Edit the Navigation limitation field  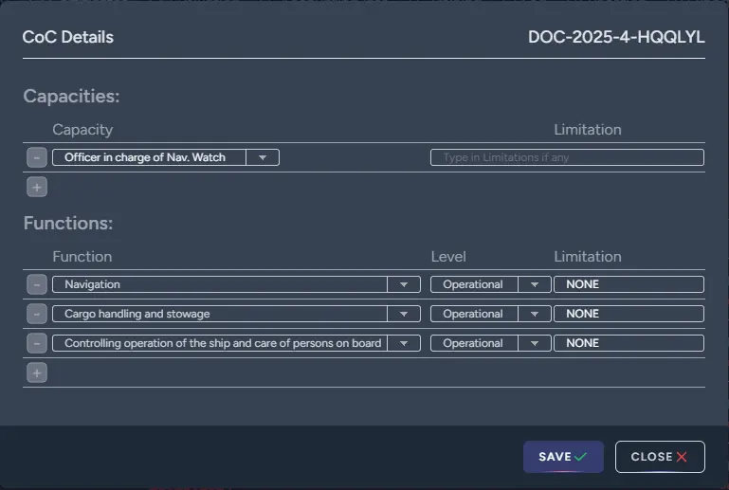629,284
